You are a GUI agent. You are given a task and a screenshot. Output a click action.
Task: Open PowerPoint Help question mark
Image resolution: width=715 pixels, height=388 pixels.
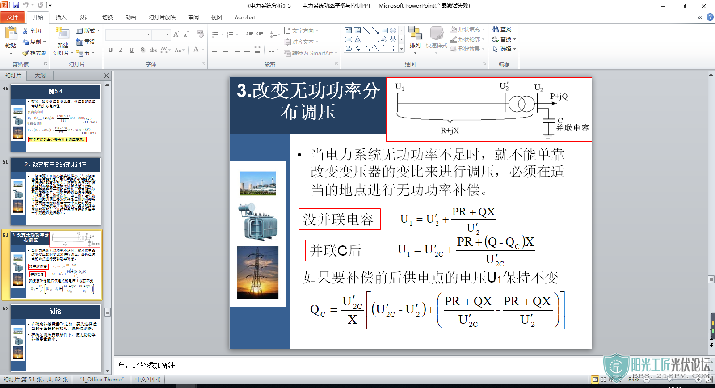710,17
